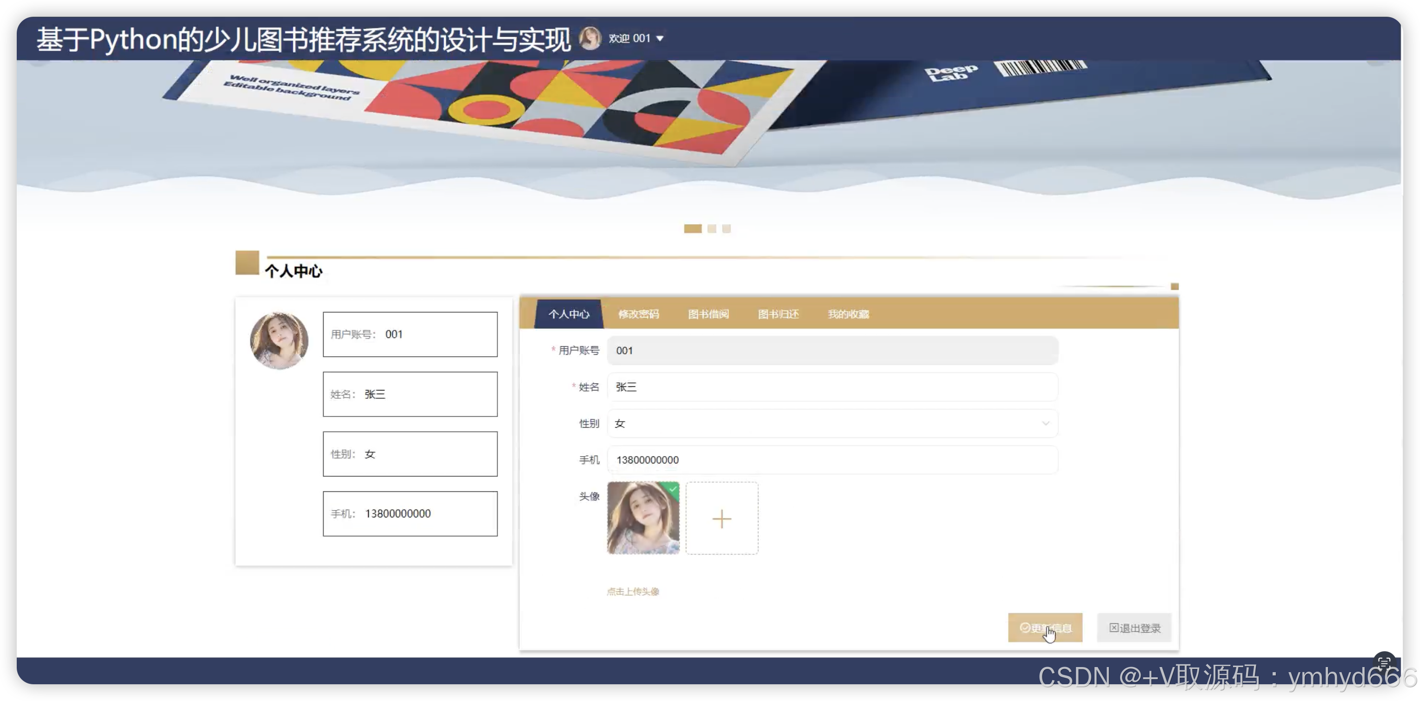
Task: Click the uploaded avatar thumbnail in form
Action: point(643,518)
